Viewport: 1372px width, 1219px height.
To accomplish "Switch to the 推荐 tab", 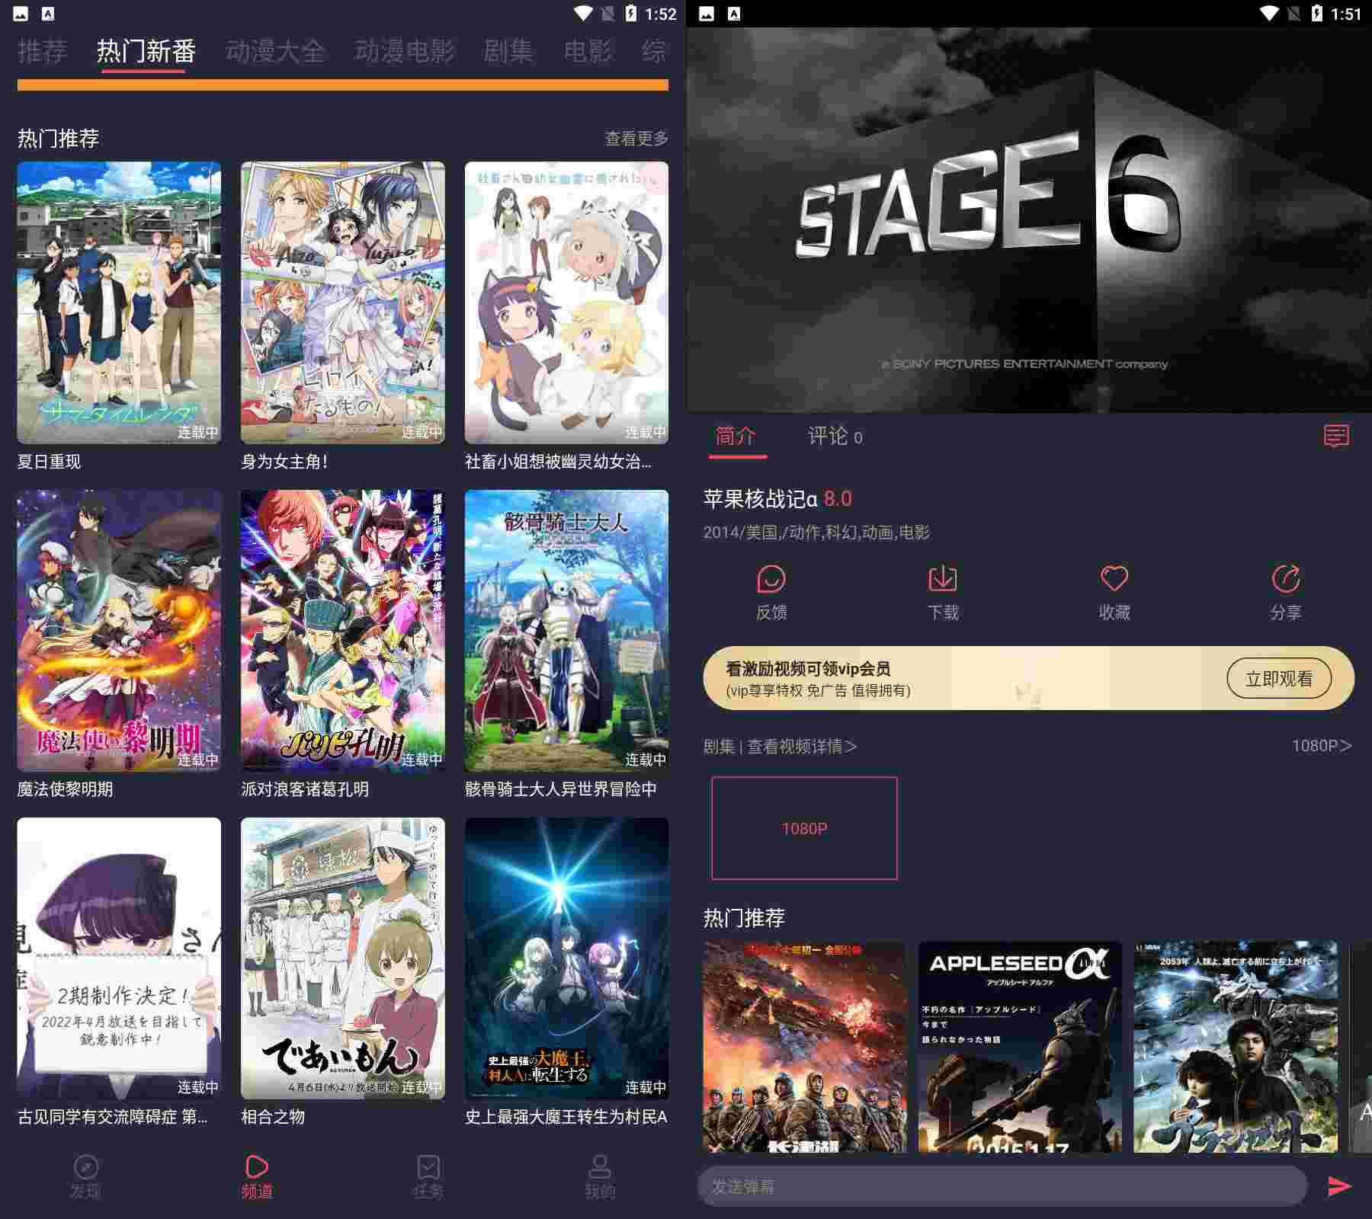I will coord(43,51).
